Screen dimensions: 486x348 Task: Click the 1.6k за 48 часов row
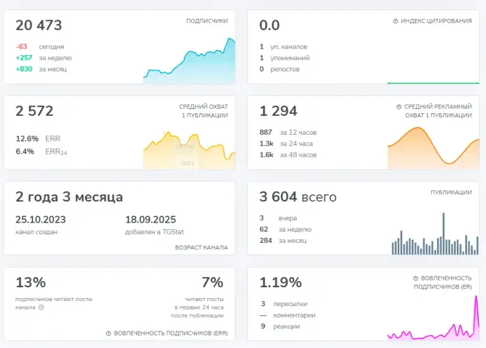click(x=288, y=155)
